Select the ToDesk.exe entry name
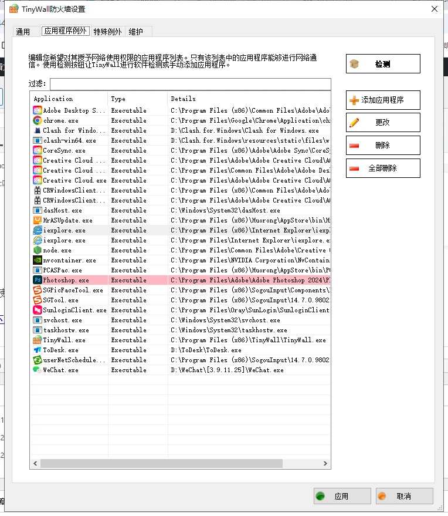This screenshot has width=448, height=516. point(61,350)
